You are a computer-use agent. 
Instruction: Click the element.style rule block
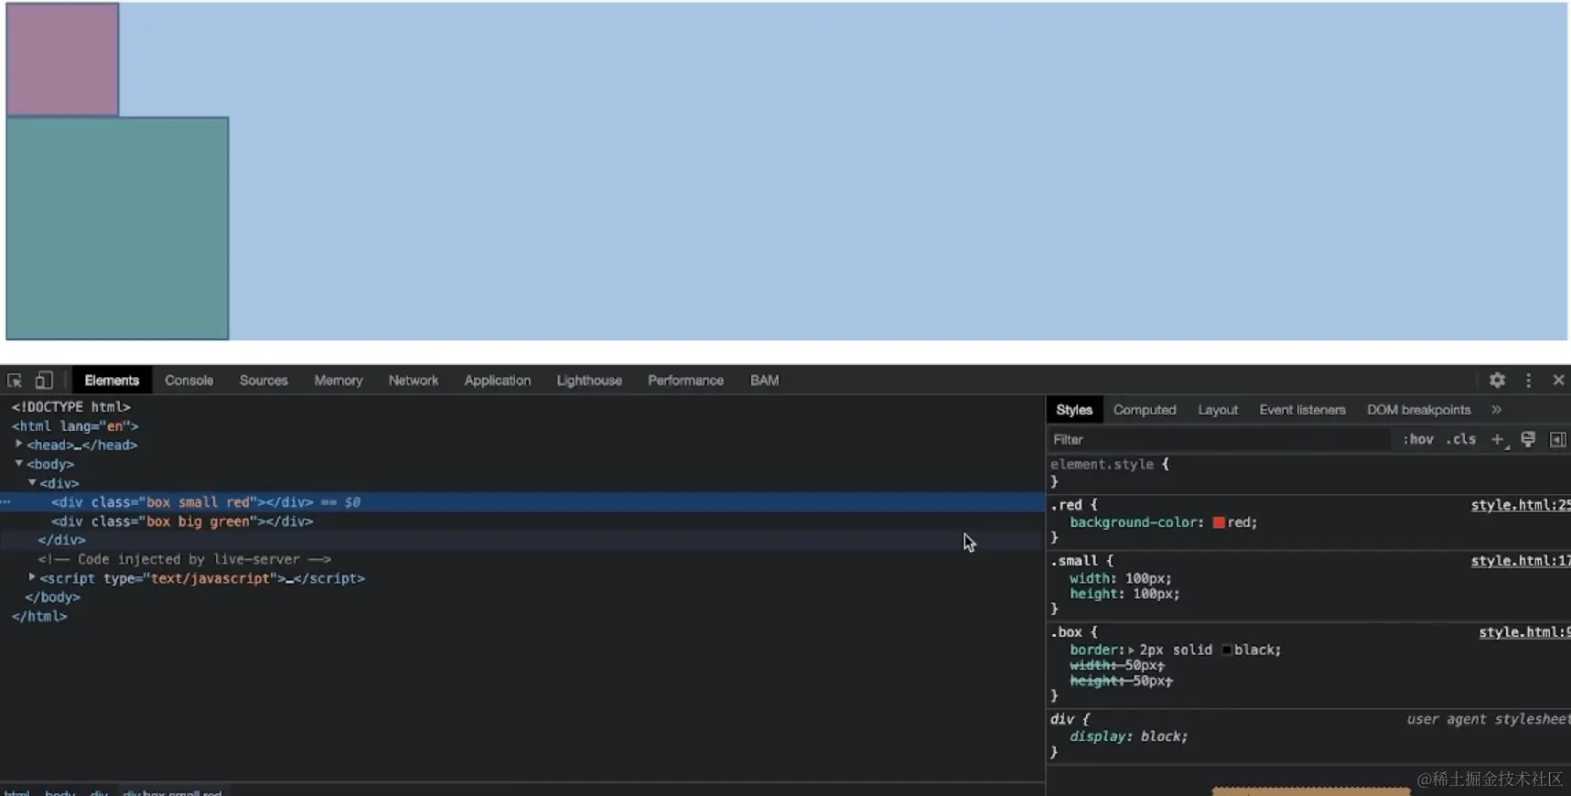click(x=1308, y=473)
